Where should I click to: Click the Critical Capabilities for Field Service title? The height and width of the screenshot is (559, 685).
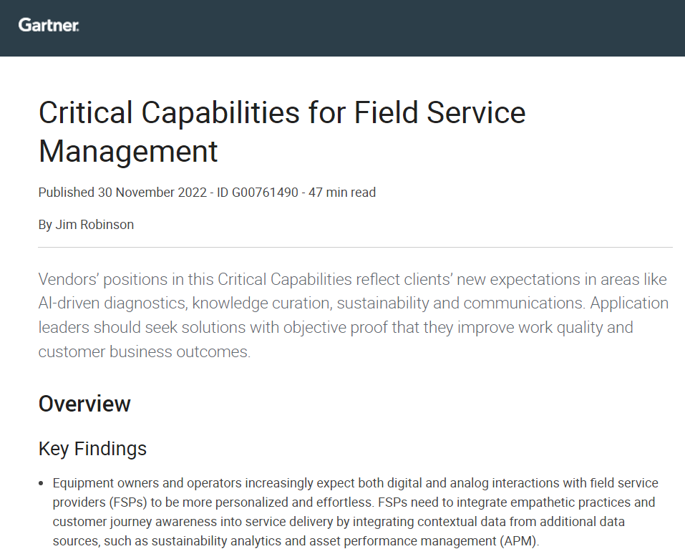(282, 112)
